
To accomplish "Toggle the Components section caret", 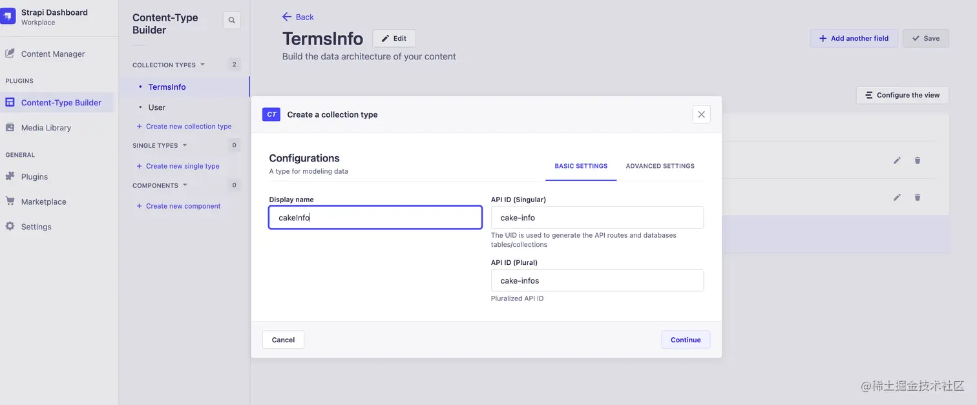I will coord(185,185).
